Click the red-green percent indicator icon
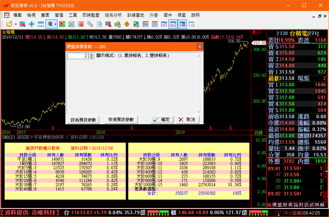The image size is (329, 217). click(62, 24)
